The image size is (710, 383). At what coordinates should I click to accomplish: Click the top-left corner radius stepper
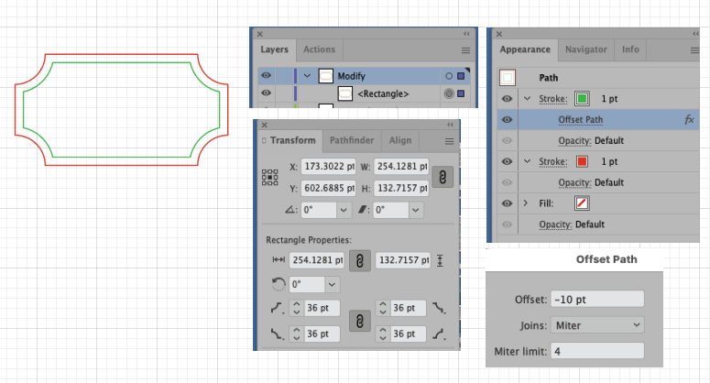[x=297, y=308]
